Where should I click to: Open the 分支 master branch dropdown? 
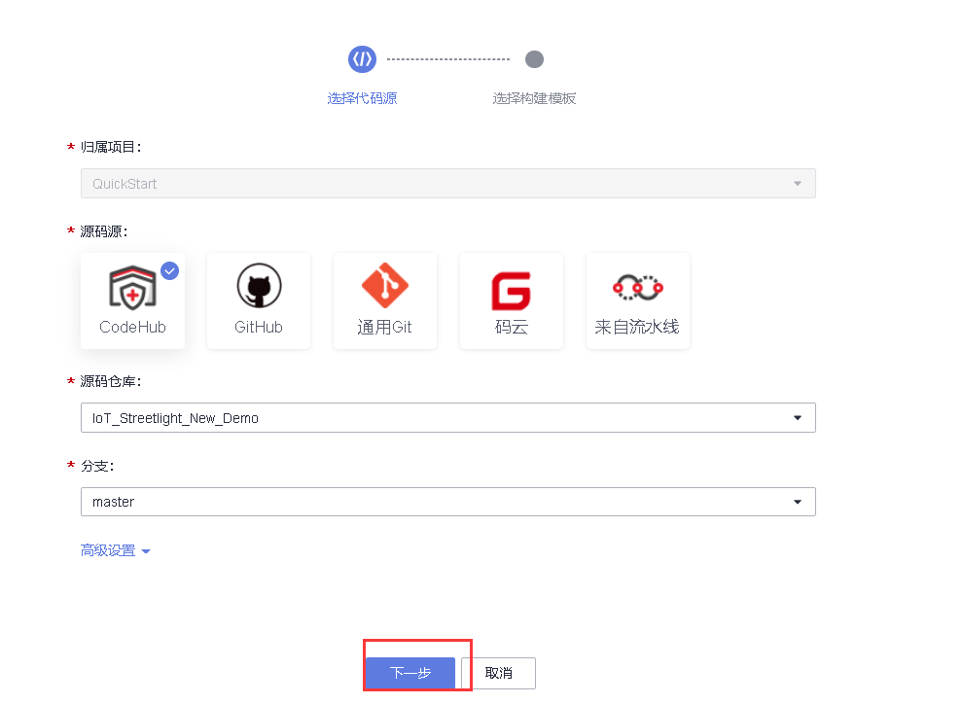pyautogui.click(x=448, y=502)
